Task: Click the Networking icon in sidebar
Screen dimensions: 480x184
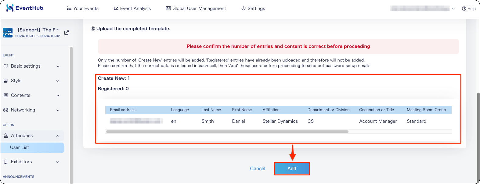Action: (6, 110)
